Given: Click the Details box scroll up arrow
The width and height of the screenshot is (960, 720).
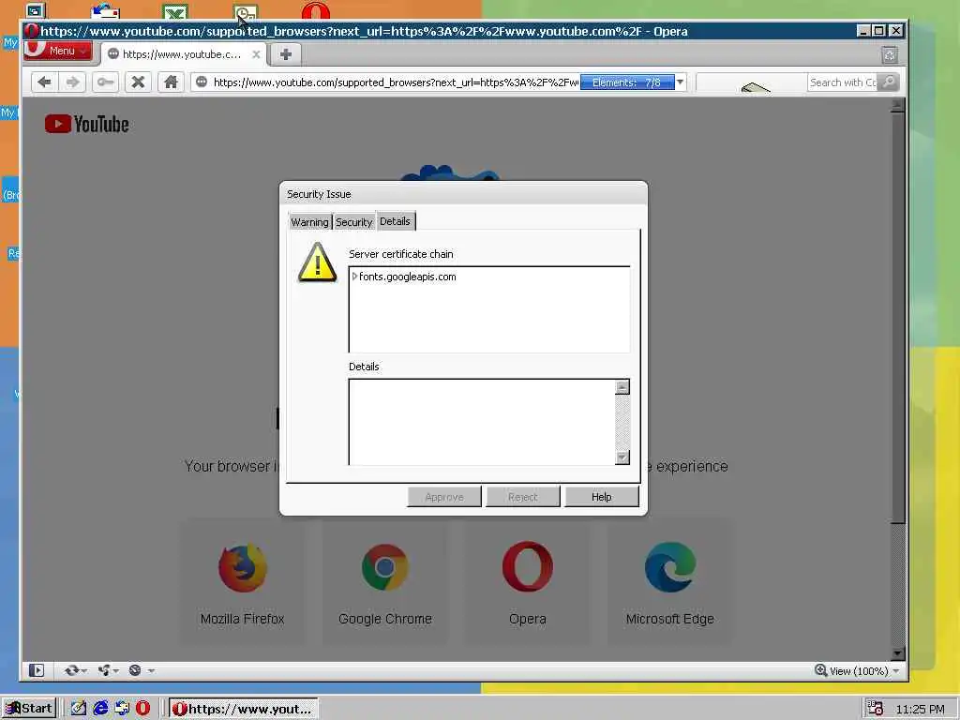Looking at the screenshot, I should click(622, 387).
